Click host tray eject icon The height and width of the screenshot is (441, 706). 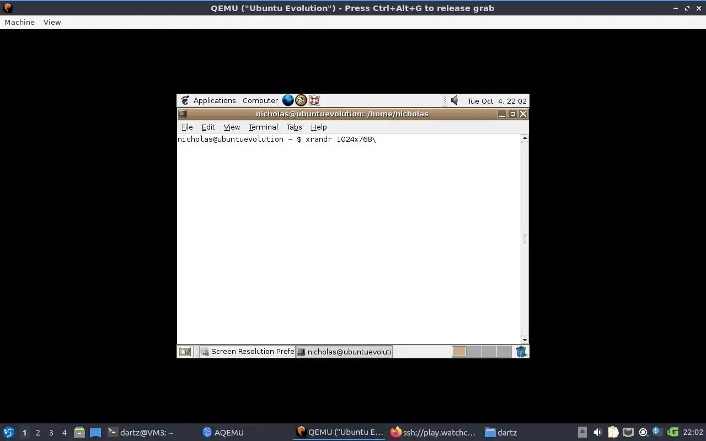point(582,432)
